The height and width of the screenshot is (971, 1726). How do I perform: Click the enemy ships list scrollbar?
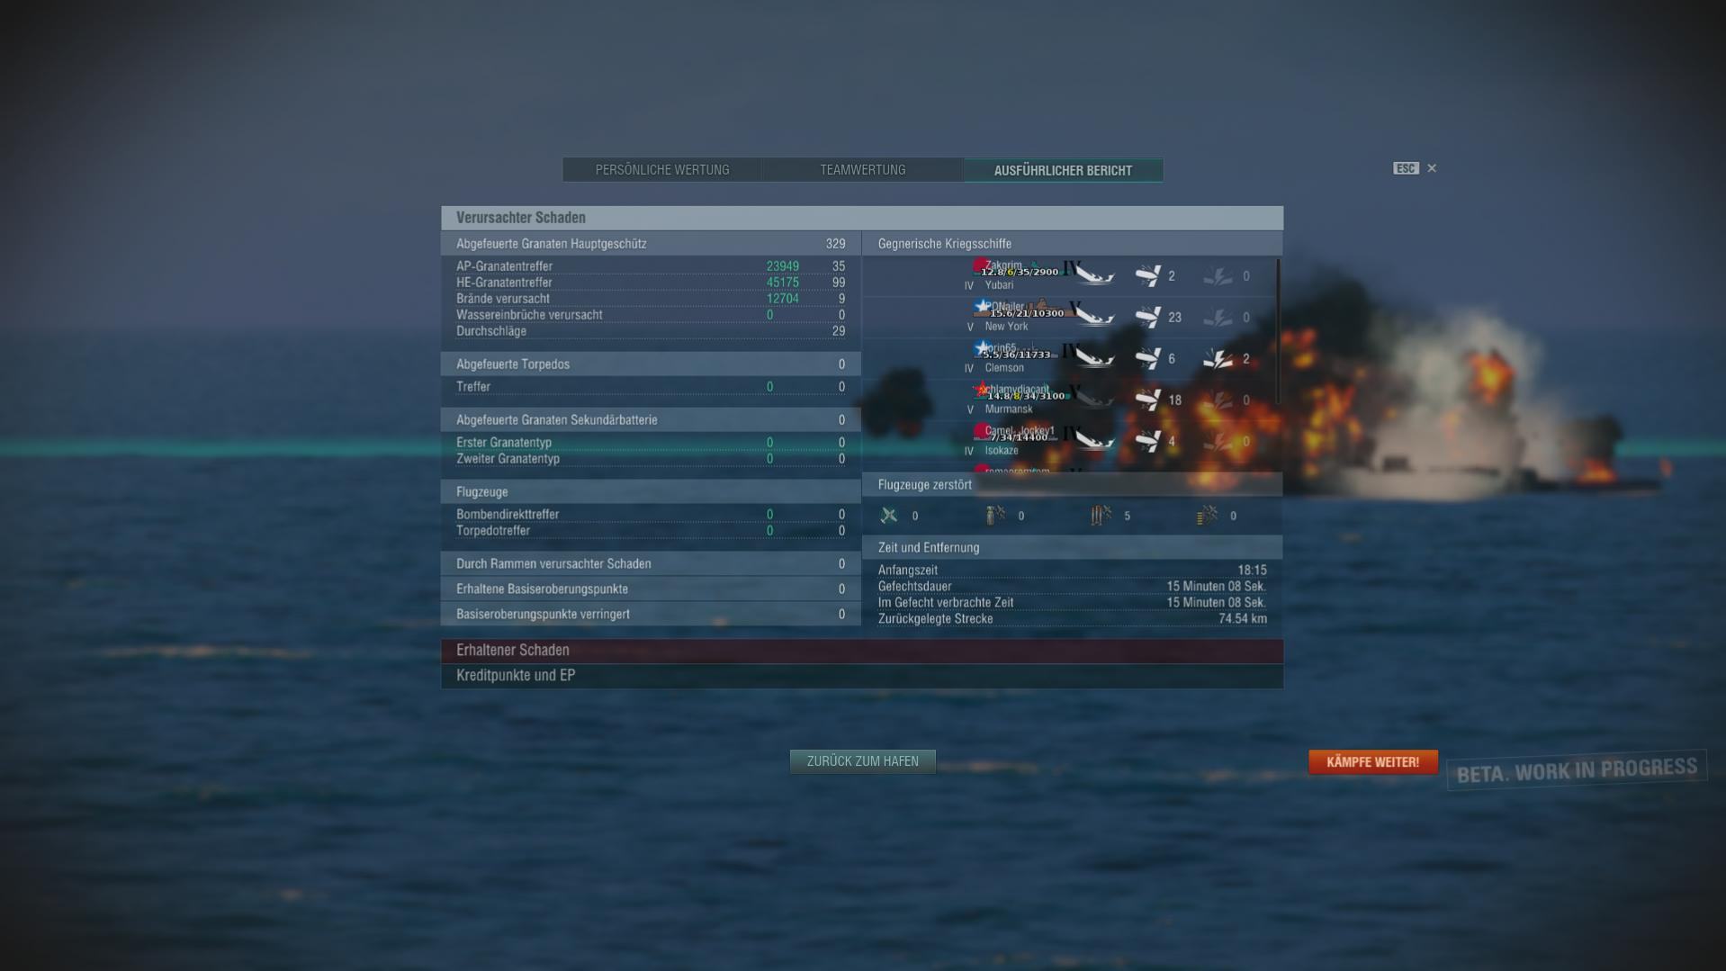coord(1278,331)
